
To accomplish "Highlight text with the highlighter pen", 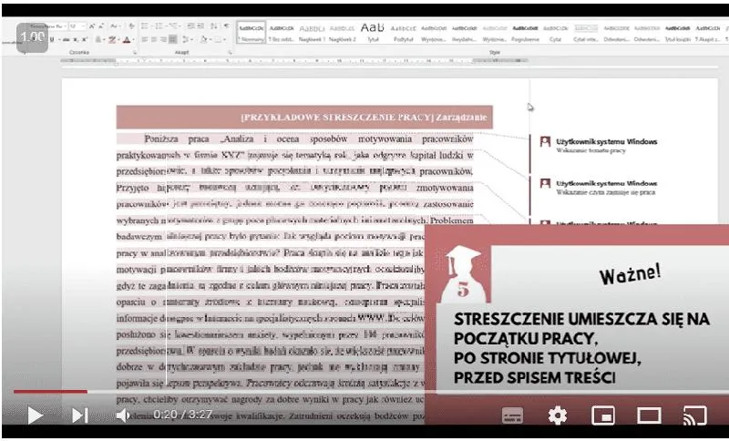I will (x=112, y=40).
